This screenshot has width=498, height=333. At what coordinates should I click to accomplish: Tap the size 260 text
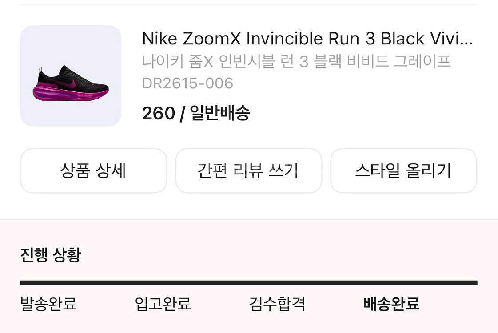[x=158, y=114]
